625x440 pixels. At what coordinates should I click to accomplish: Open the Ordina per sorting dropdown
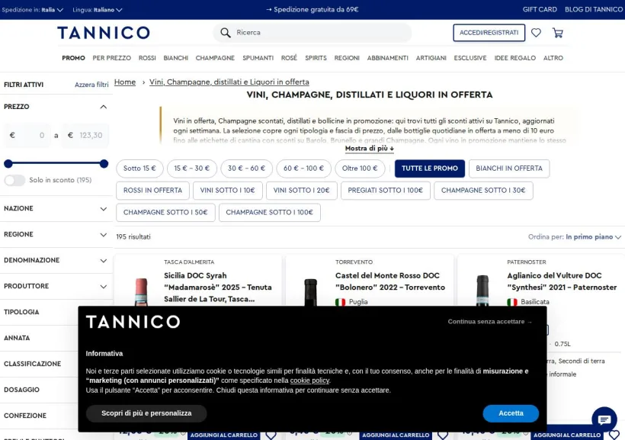(x=575, y=237)
